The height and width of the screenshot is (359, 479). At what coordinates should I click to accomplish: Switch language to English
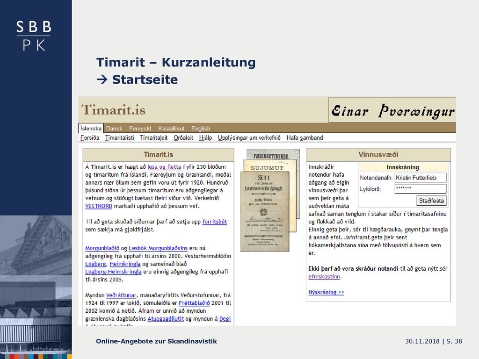click(x=201, y=129)
